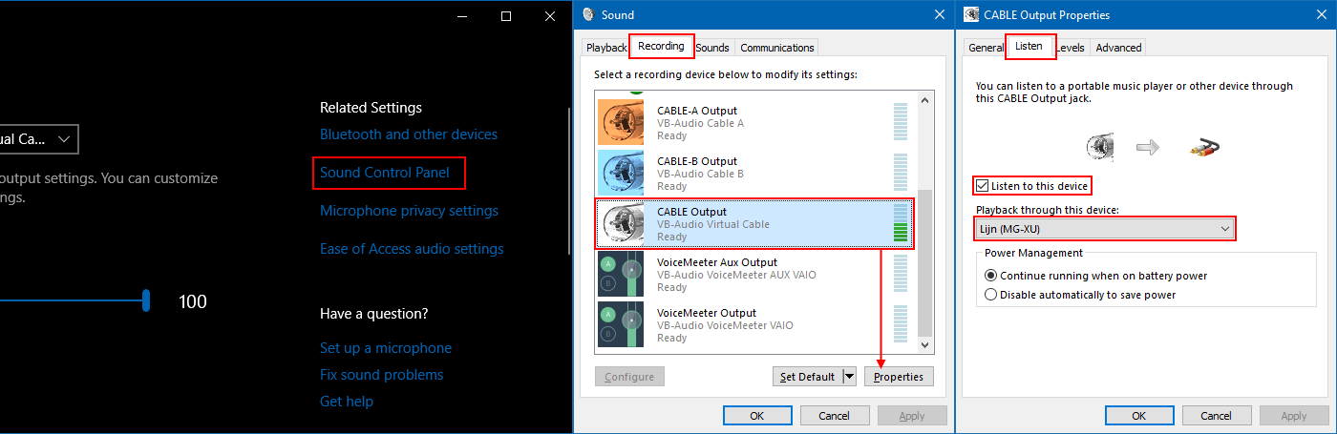Open Fix sound problems link
Image resolution: width=1337 pixels, height=434 pixels.
click(382, 375)
